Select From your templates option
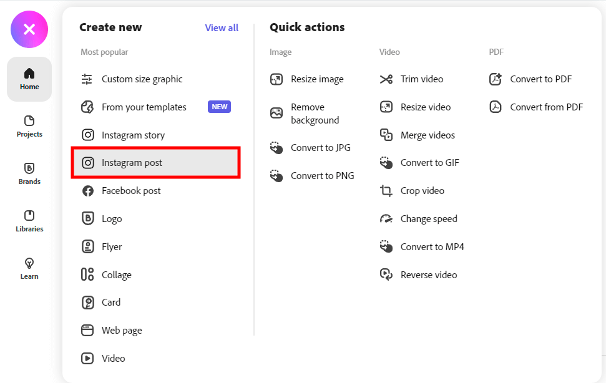Image resolution: width=606 pixels, height=383 pixels. (x=144, y=107)
